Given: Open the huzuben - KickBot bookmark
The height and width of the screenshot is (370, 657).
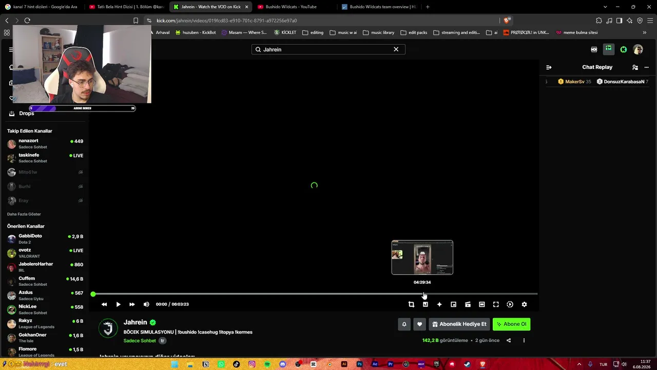Looking at the screenshot, I should tap(196, 32).
